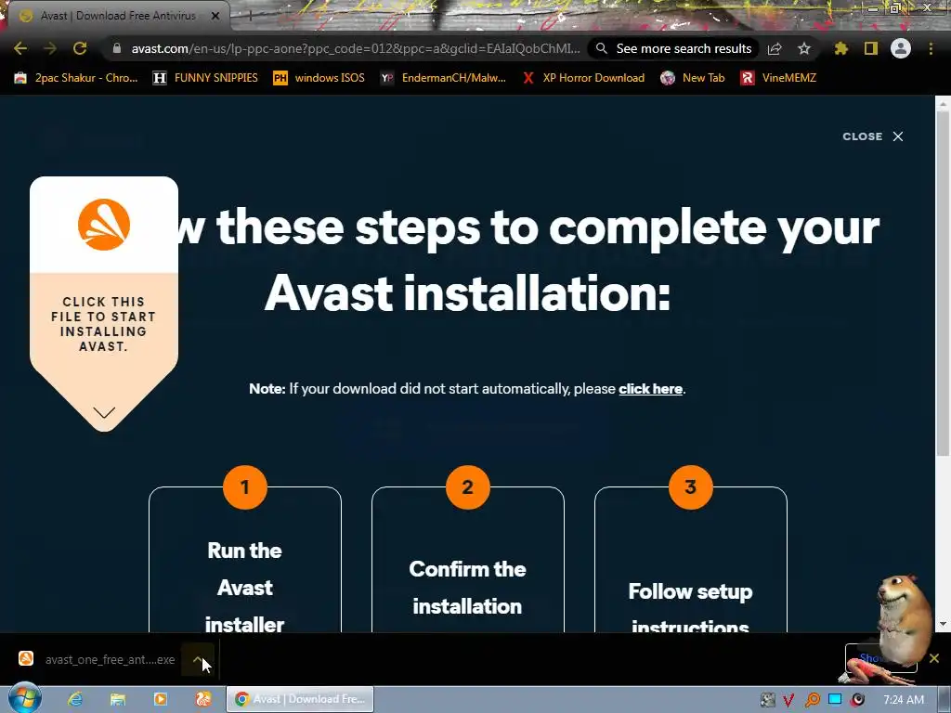Open New Tab bookmark

pos(693,78)
